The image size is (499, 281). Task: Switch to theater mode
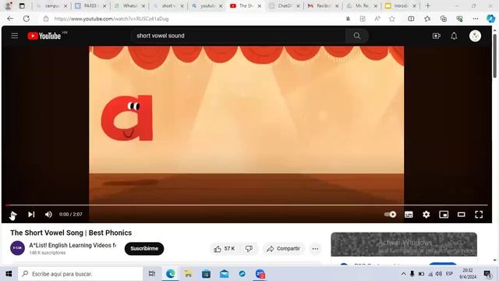coord(461,215)
